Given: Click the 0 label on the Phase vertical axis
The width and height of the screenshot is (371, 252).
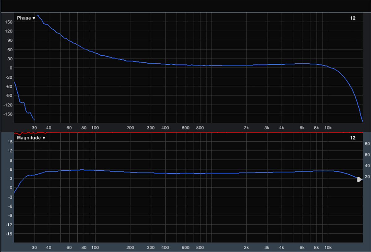Looking at the screenshot, I should pos(11,68).
